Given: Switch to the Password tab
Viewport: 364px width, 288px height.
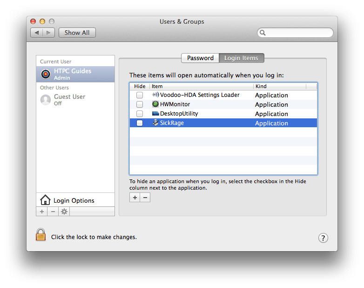Looking at the screenshot, I should pos(200,58).
